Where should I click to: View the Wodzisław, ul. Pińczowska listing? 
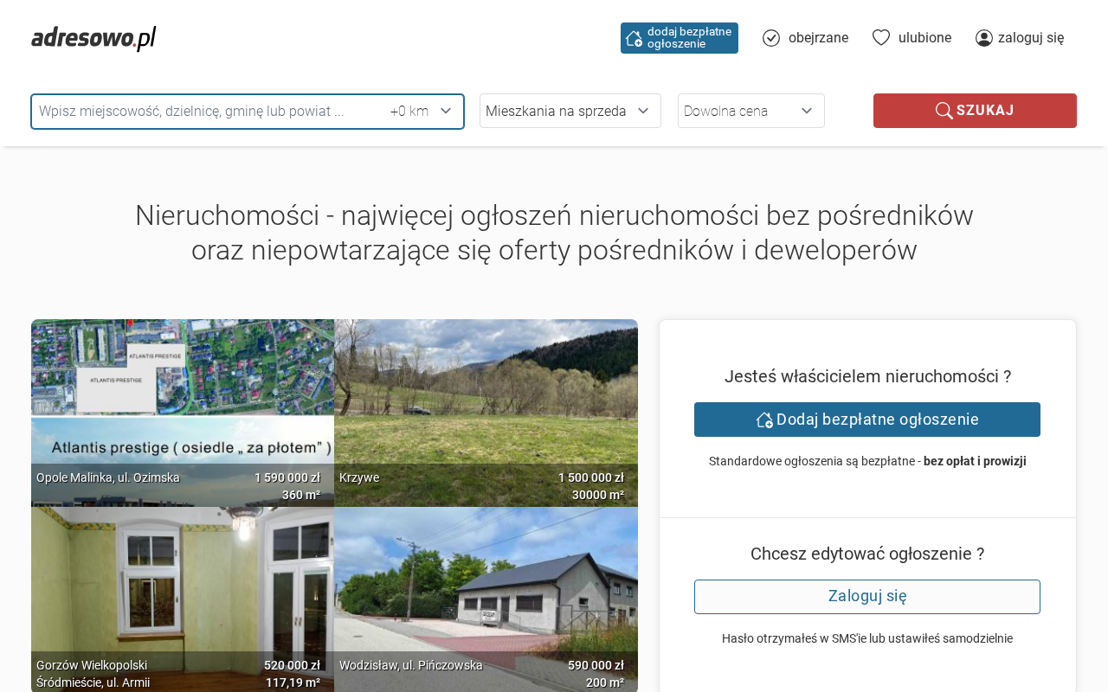[x=486, y=599]
